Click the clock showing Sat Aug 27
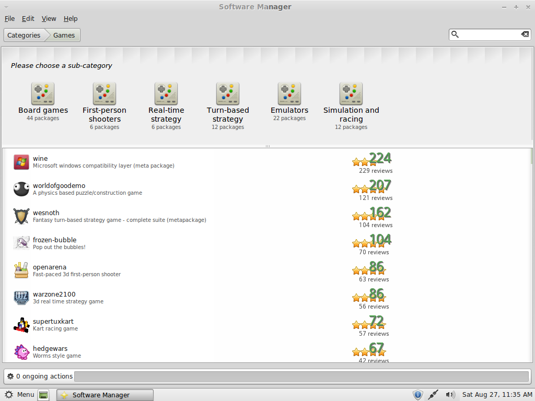Image resolution: width=535 pixels, height=401 pixels. [x=497, y=395]
